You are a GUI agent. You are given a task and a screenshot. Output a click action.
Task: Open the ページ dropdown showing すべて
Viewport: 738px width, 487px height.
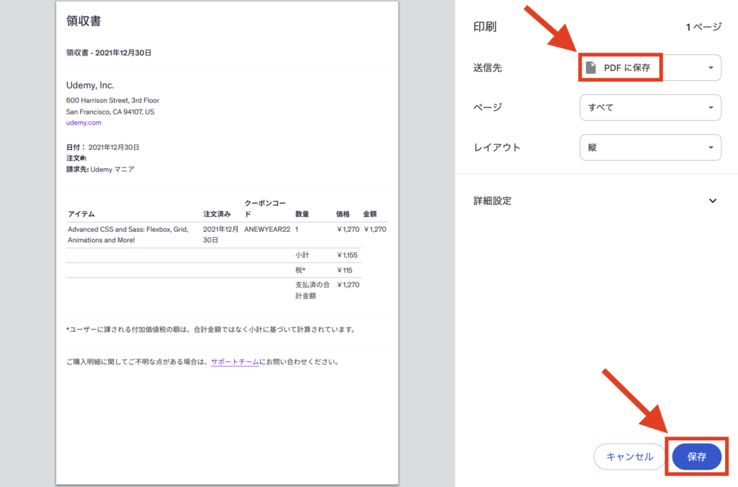[650, 107]
